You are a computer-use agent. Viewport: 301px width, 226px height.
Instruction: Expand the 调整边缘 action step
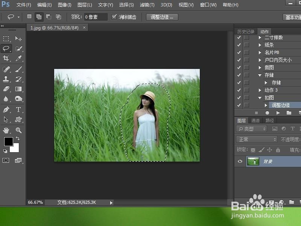[x=266, y=105]
